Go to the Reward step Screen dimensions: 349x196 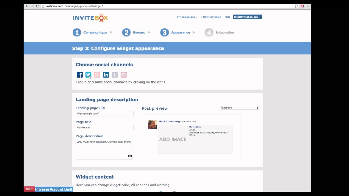tap(139, 32)
